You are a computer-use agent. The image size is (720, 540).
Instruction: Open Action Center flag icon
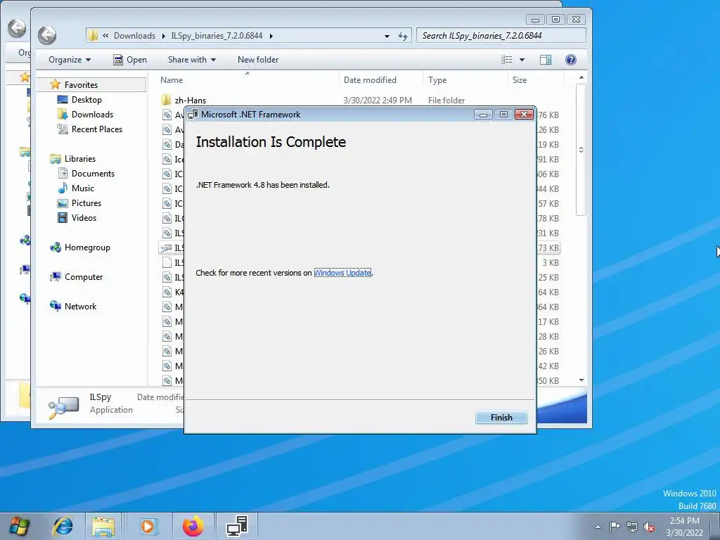pyautogui.click(x=615, y=526)
